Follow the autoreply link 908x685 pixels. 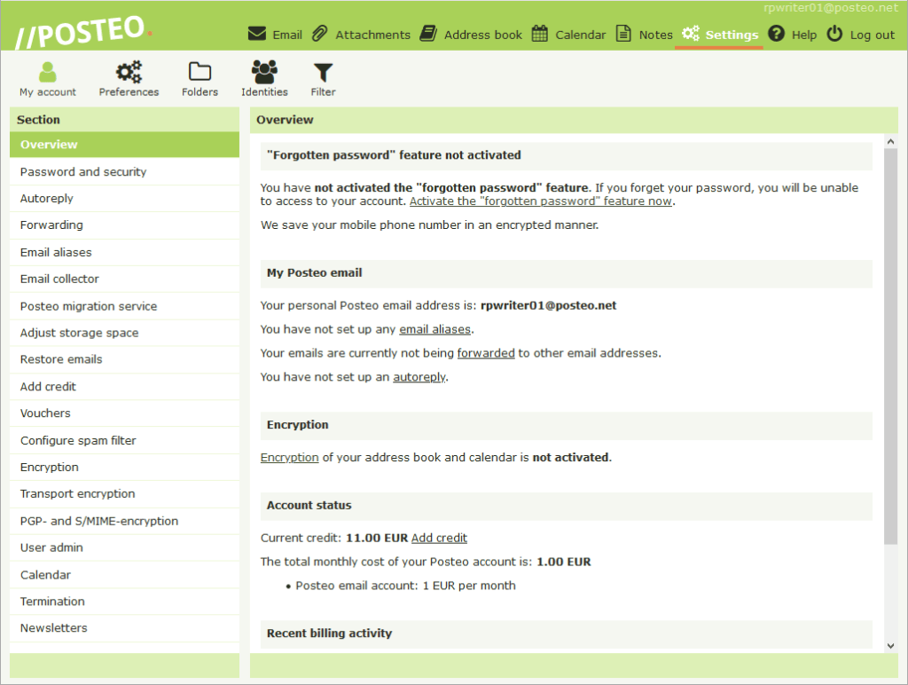[419, 377]
